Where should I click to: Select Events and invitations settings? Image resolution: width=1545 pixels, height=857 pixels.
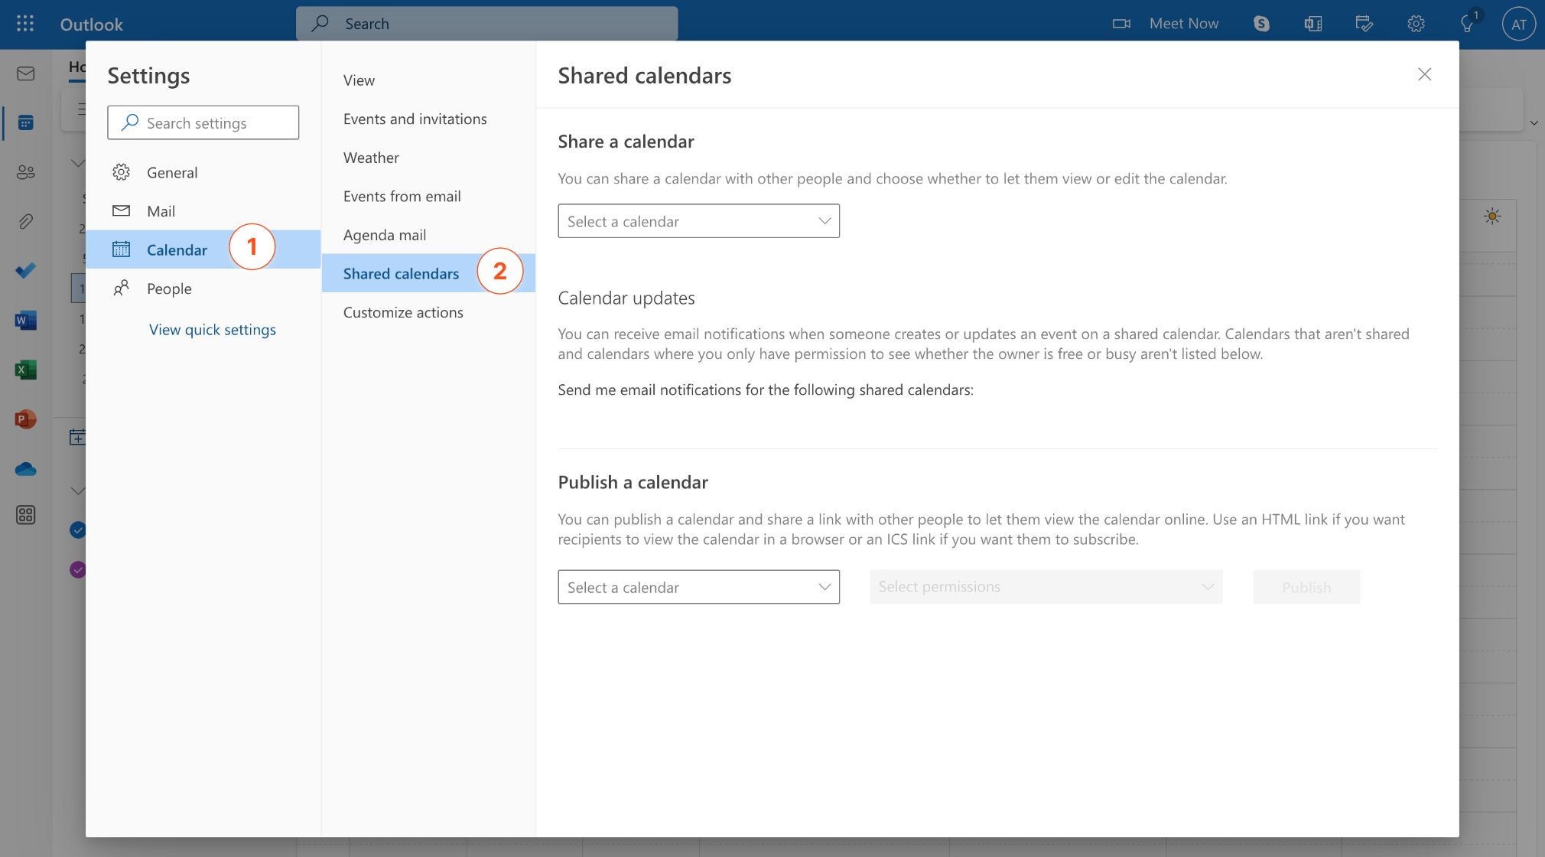point(415,119)
